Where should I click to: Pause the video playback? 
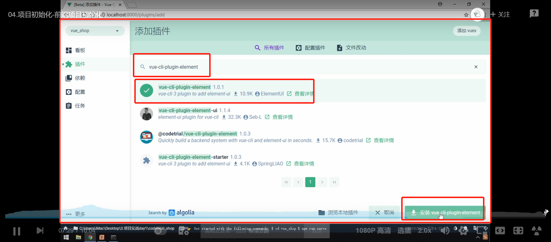(x=17, y=231)
